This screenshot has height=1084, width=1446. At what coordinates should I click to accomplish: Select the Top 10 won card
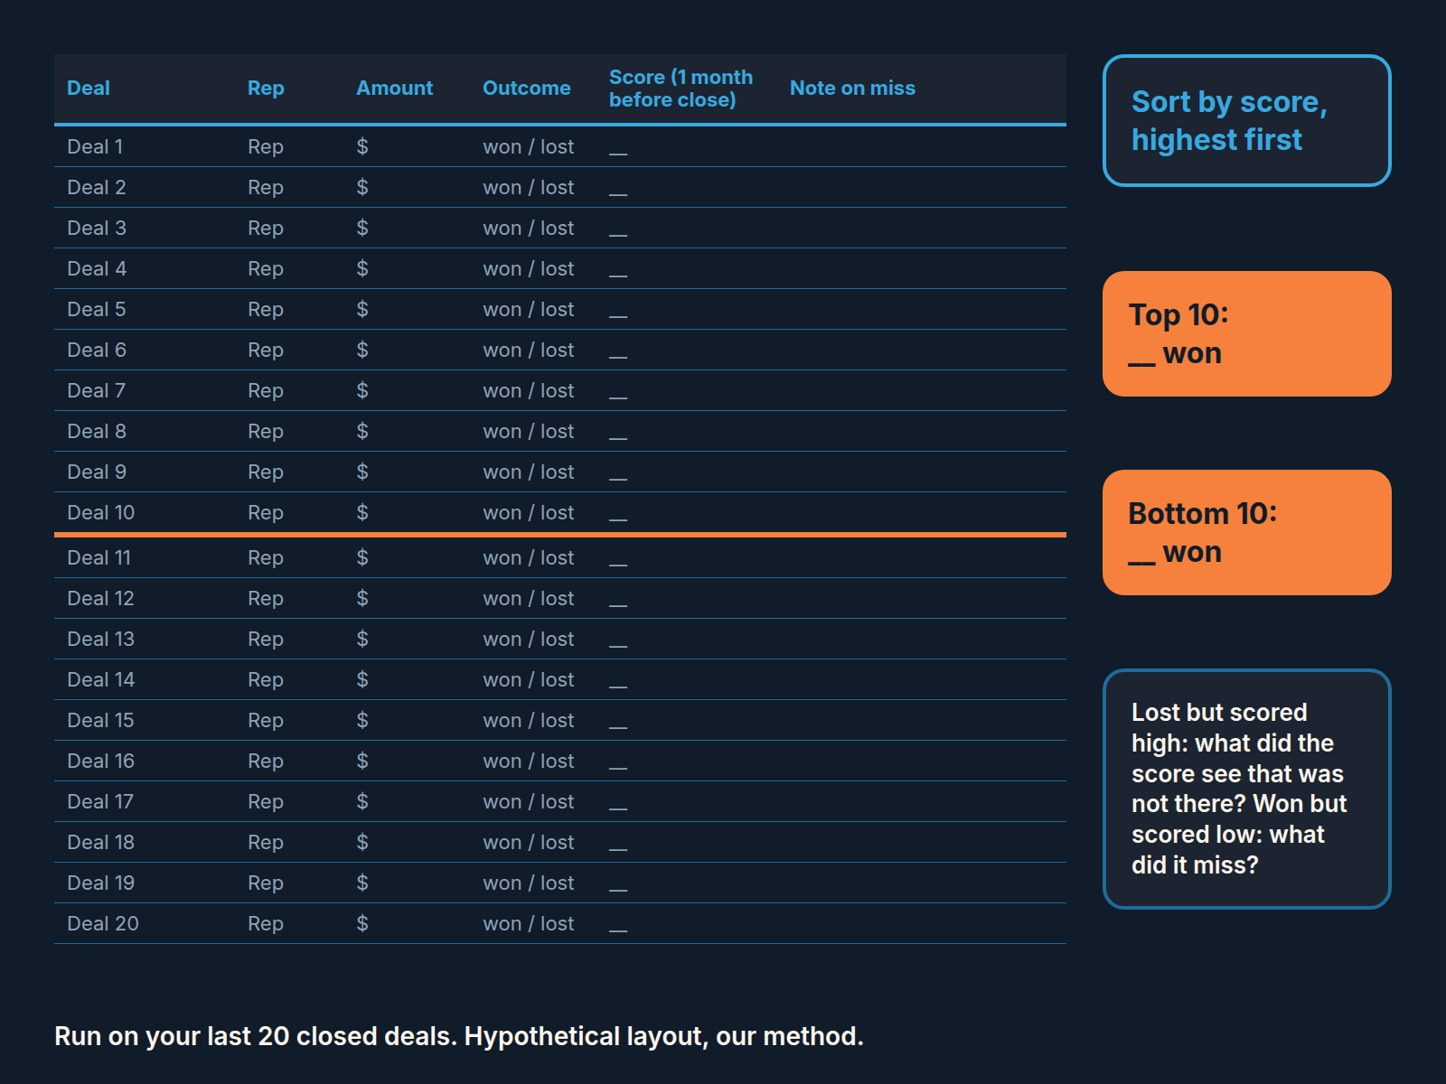coord(1247,333)
